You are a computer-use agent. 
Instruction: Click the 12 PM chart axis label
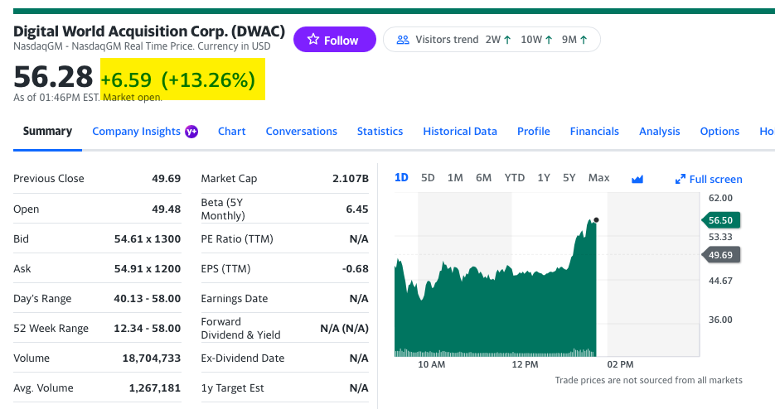point(525,364)
